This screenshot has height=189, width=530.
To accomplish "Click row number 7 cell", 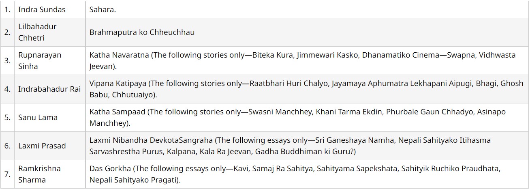I will point(7,174).
